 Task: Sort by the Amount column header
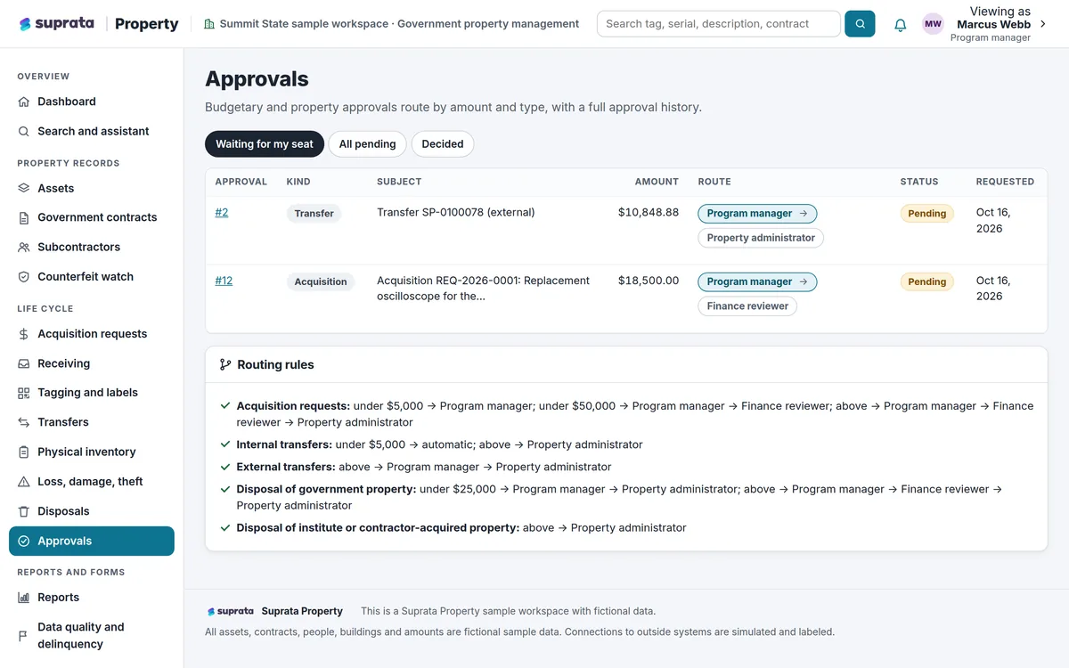coord(657,182)
